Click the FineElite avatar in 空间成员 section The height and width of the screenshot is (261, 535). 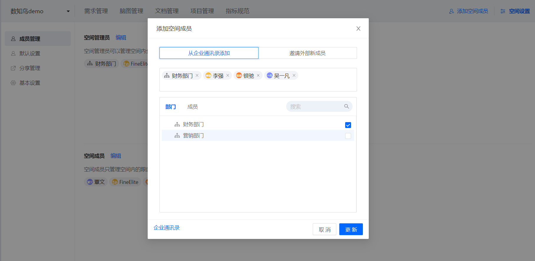[115, 182]
